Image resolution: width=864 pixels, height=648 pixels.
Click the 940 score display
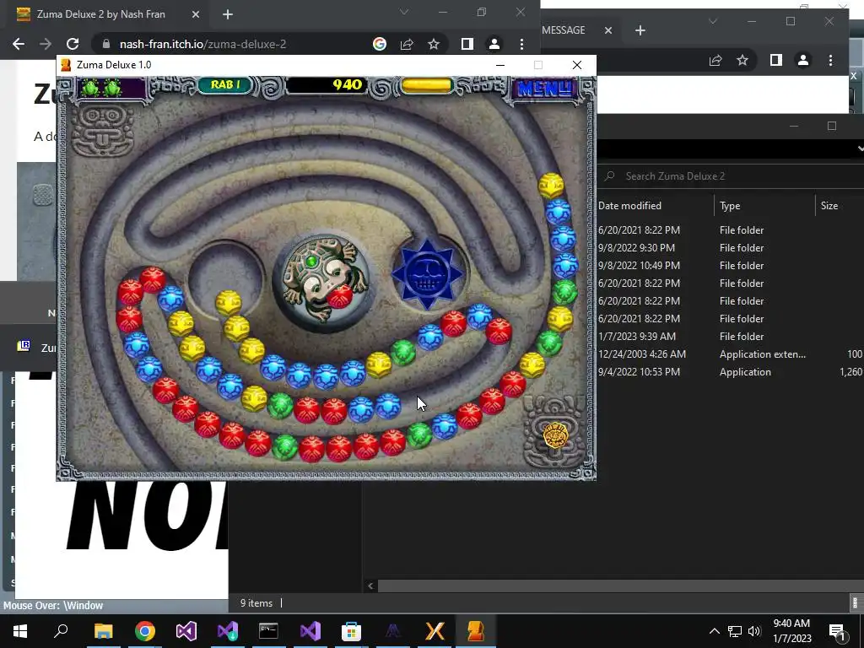point(327,85)
